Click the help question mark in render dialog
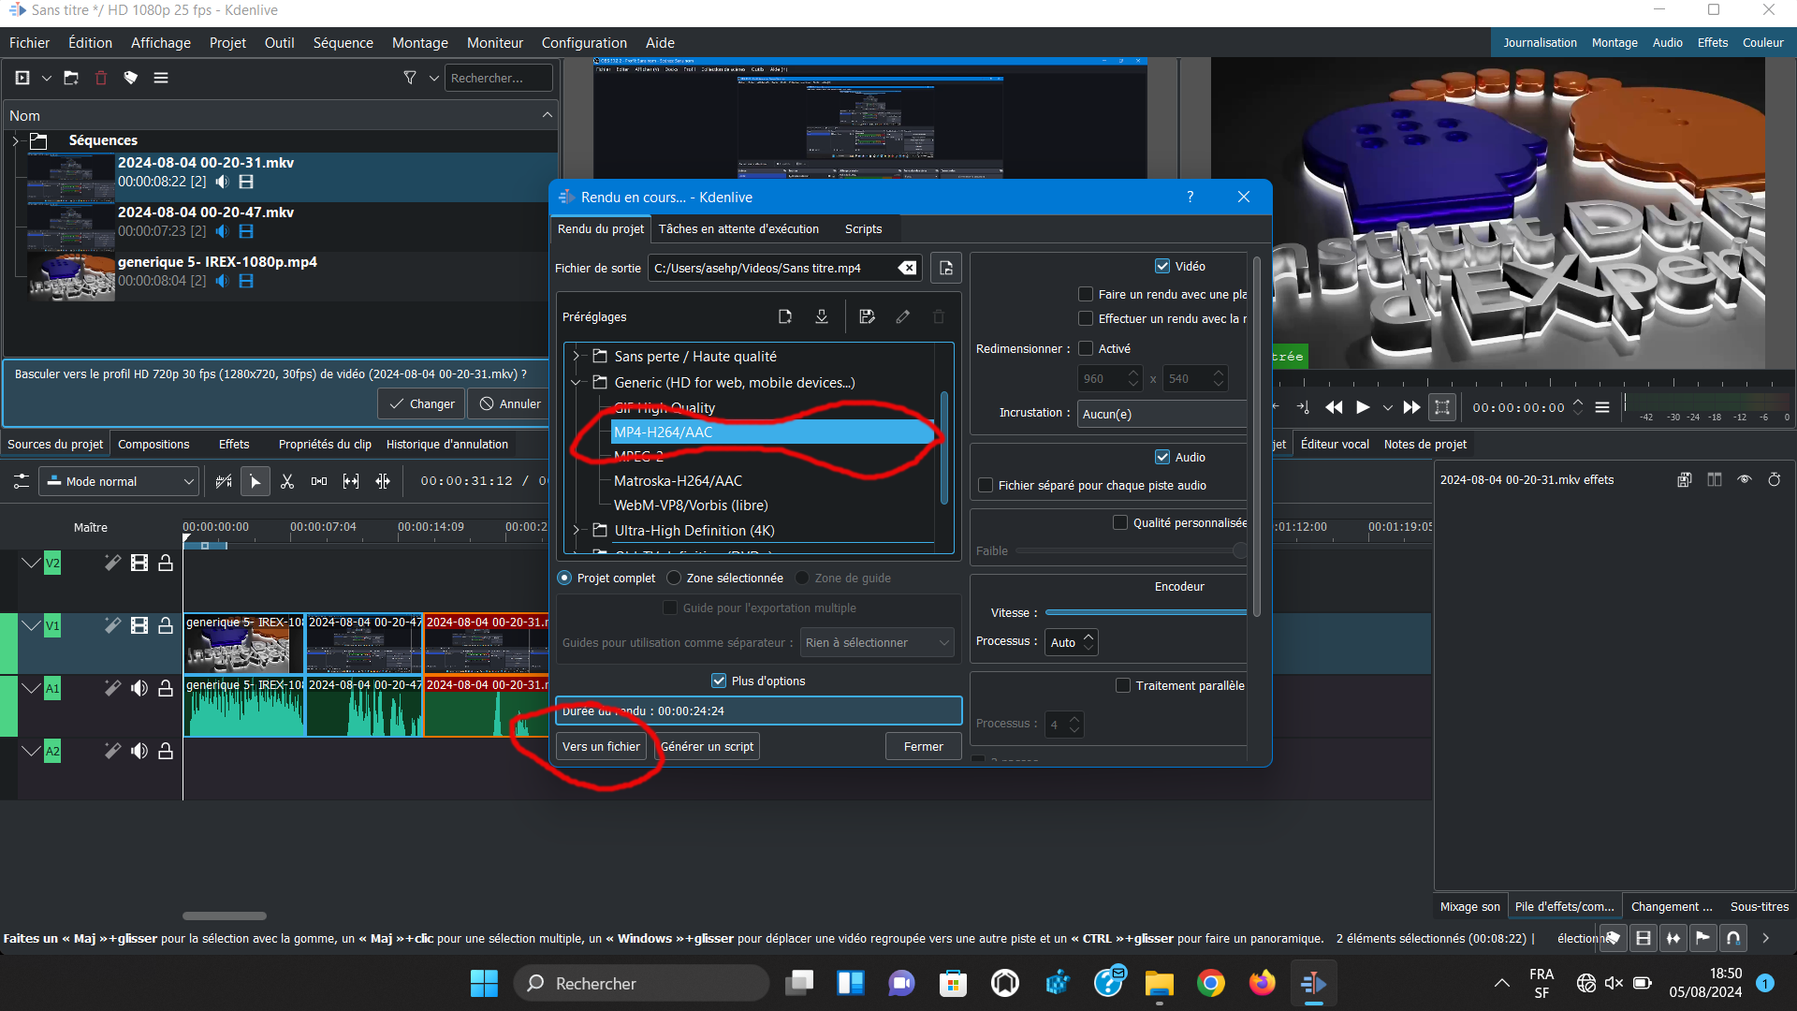This screenshot has height=1011, width=1797. pyautogui.click(x=1191, y=197)
